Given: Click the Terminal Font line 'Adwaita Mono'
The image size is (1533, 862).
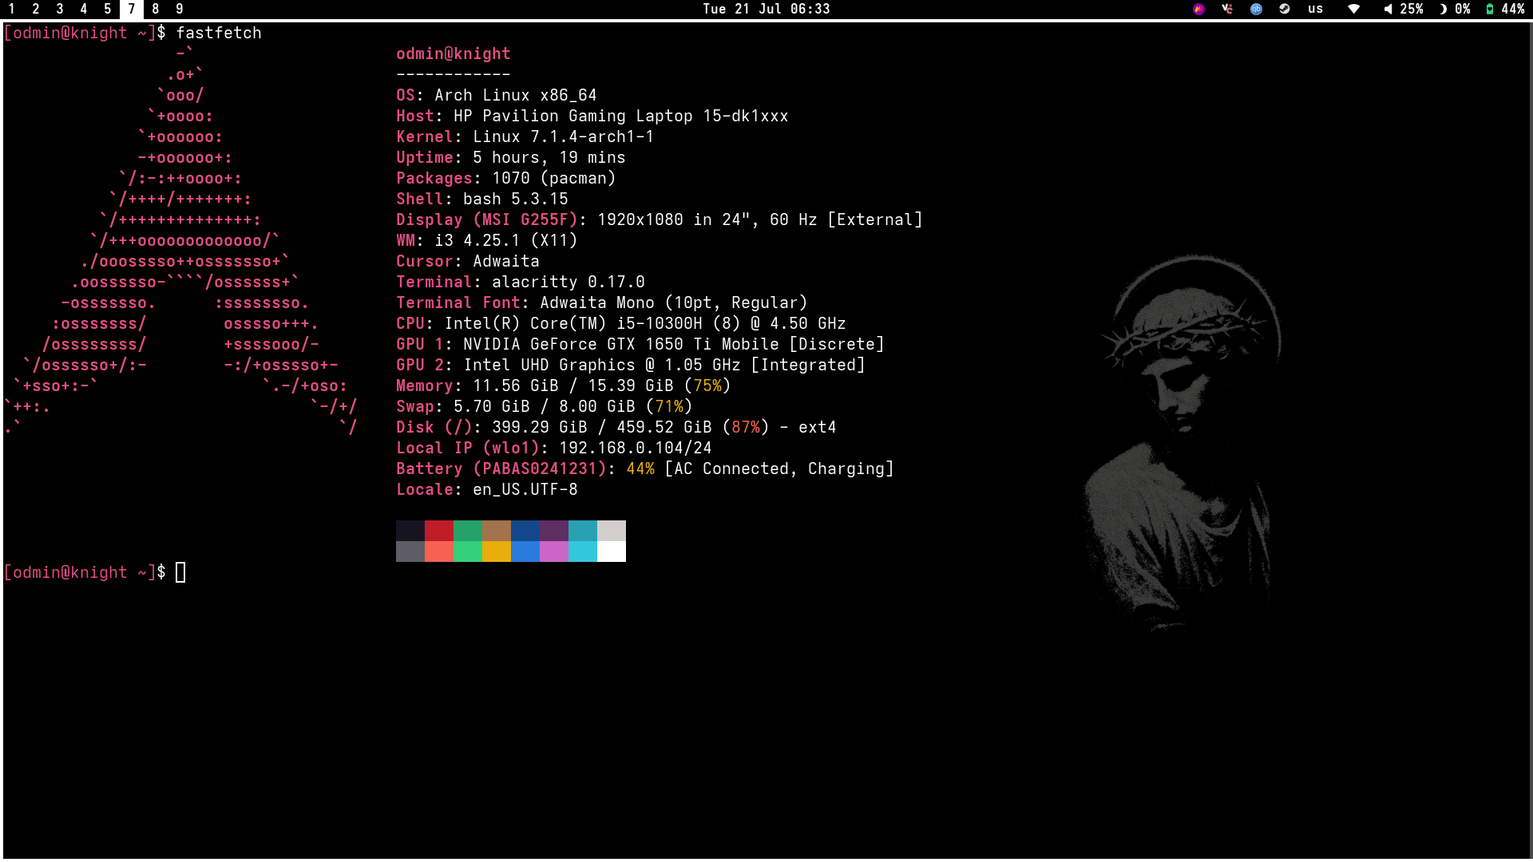Looking at the screenshot, I should [x=602, y=302].
